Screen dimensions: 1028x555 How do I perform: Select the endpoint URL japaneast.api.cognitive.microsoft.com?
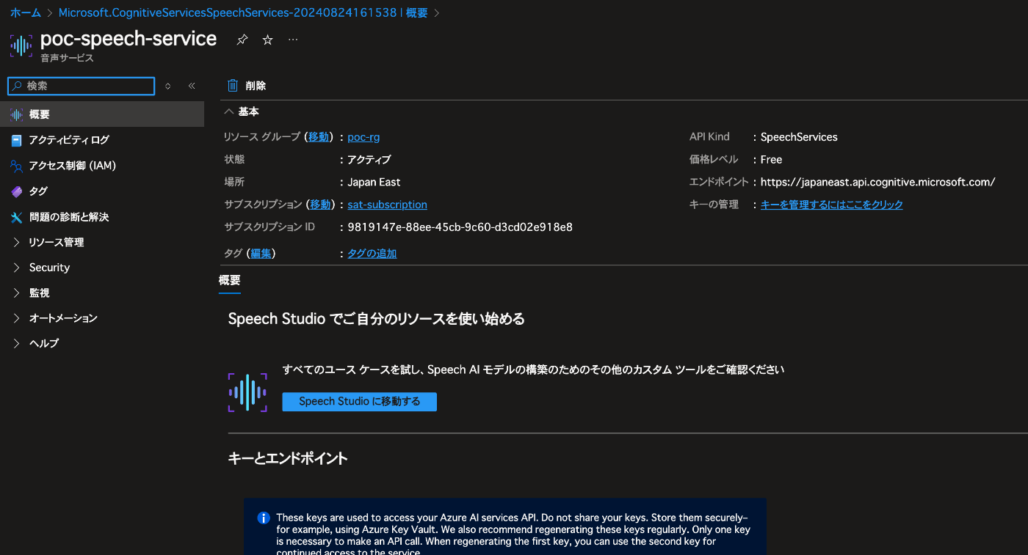[877, 182]
